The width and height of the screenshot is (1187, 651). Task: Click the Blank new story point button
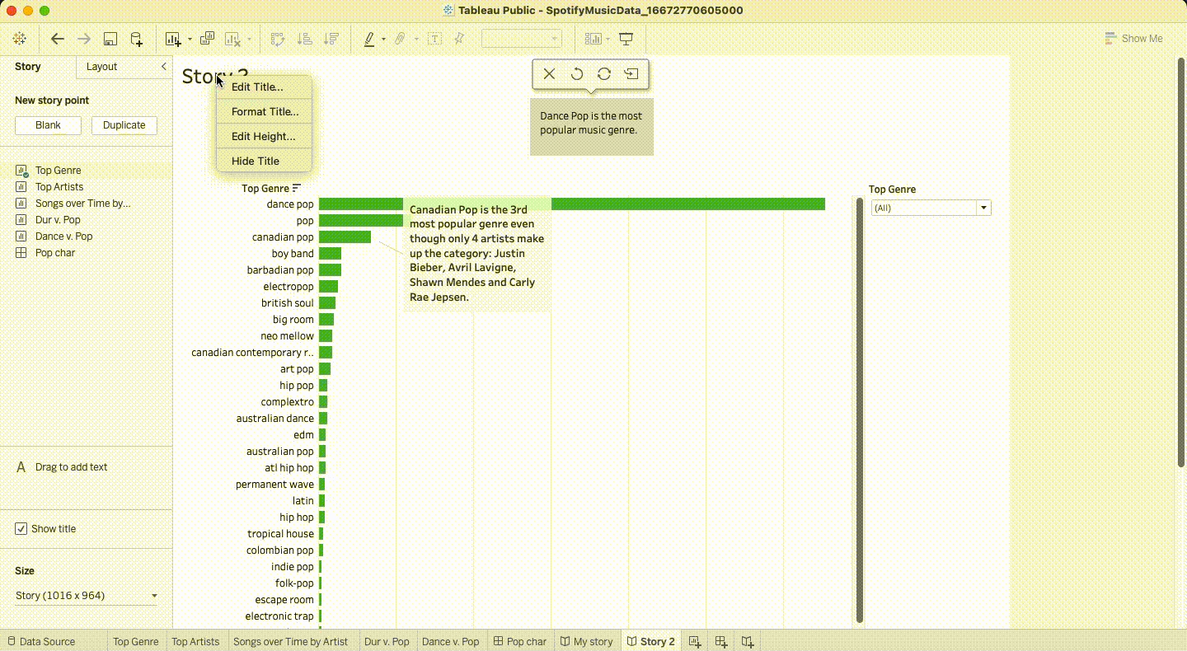pos(47,125)
